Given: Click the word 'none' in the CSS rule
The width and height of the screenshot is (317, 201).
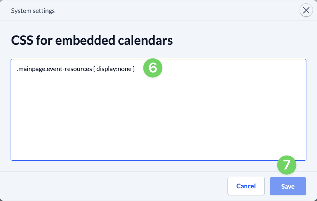Looking at the screenshot, I should click(125, 69).
